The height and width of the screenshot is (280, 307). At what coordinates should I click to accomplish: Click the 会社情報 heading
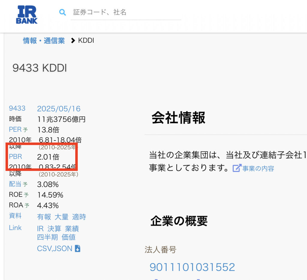[178, 117]
